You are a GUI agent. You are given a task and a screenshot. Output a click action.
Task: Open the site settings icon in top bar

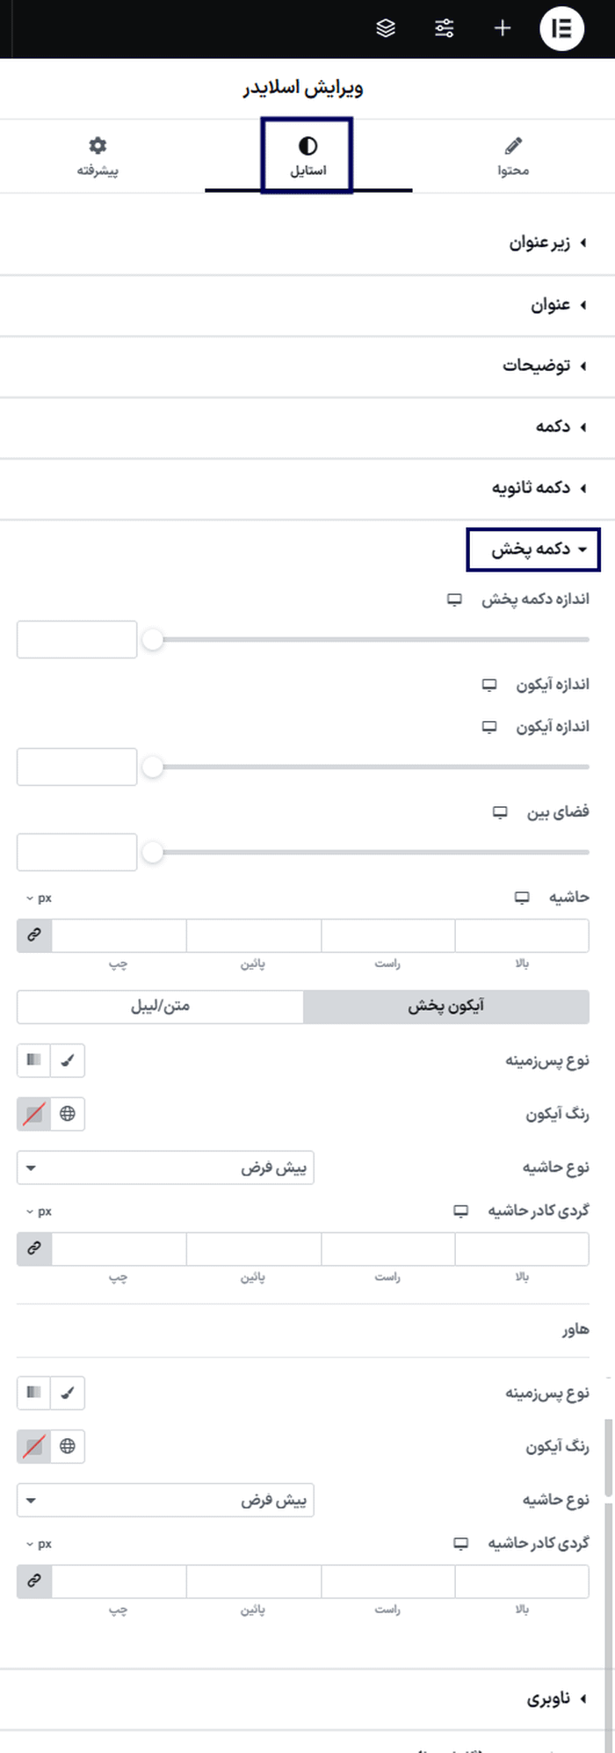(444, 27)
